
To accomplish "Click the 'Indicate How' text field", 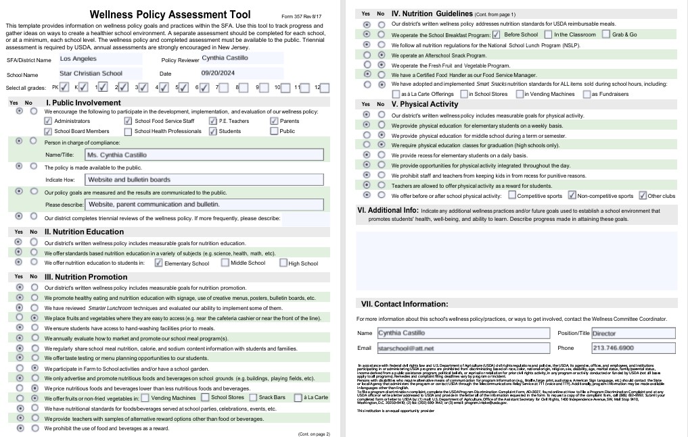I will (x=204, y=180).
